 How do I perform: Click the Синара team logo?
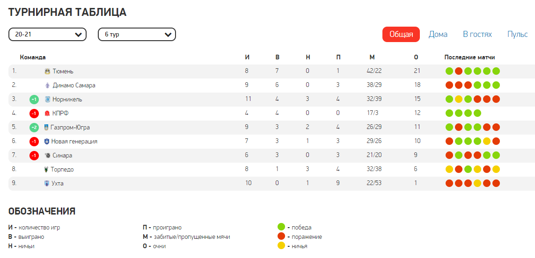(47, 156)
